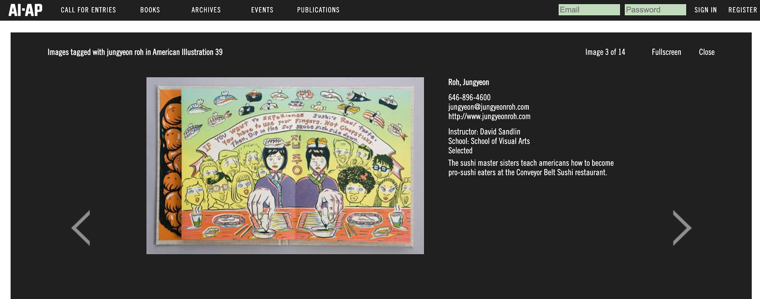Open the sushi illustration image
760x299 pixels.
click(285, 165)
